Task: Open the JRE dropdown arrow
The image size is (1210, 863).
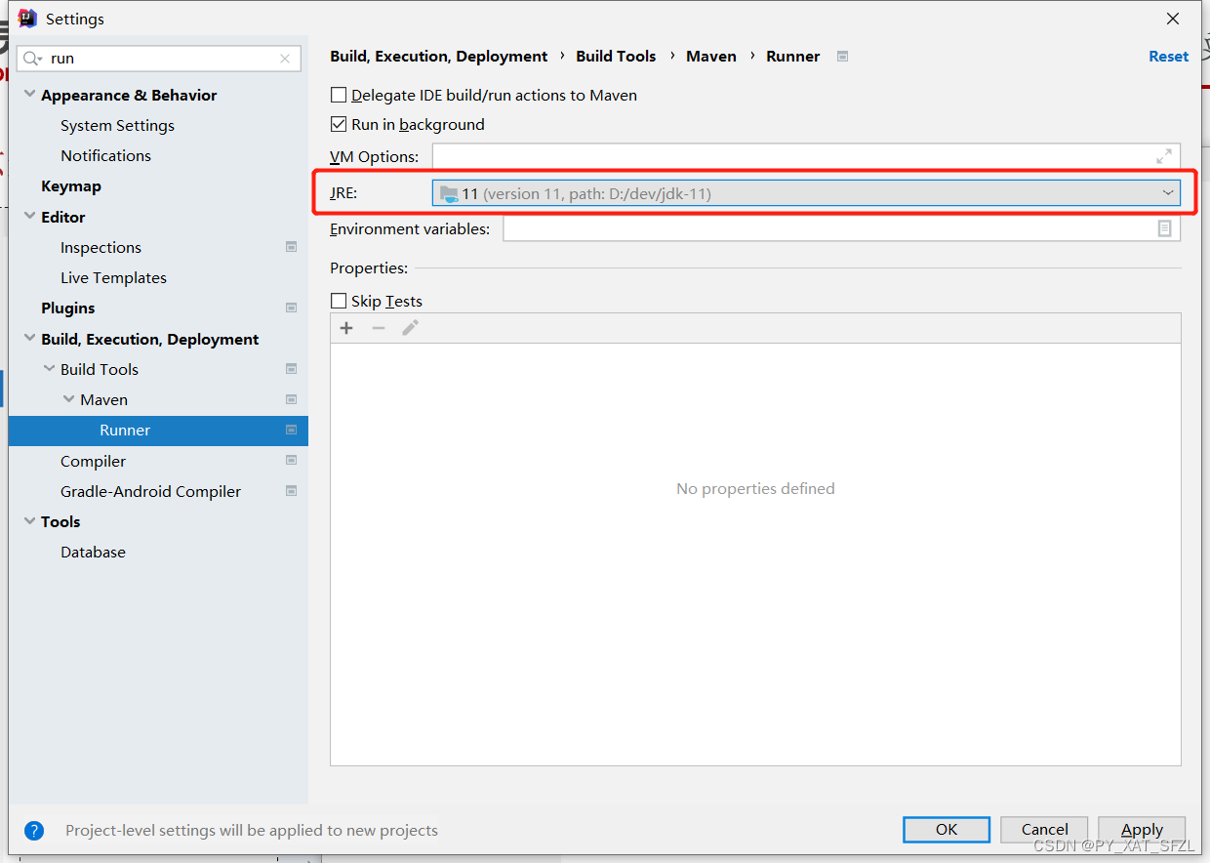Action: click(1168, 193)
